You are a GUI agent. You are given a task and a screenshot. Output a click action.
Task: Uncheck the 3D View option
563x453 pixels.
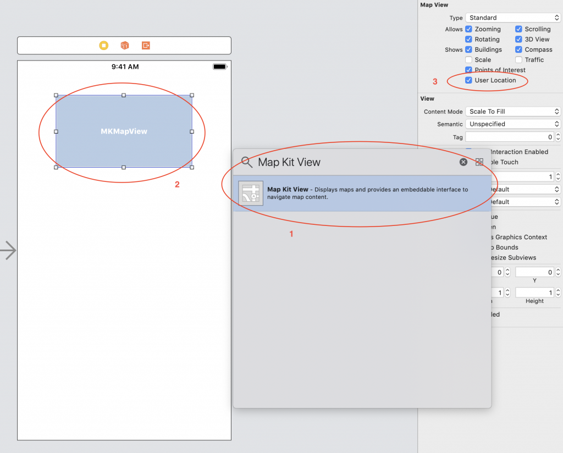point(518,39)
